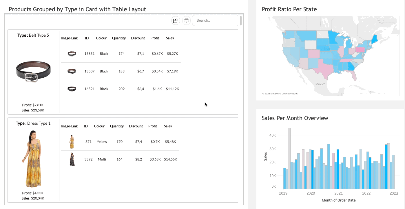Select the Quantity column header in Belt table
The width and height of the screenshot is (405, 209).
pyautogui.click(x=119, y=38)
